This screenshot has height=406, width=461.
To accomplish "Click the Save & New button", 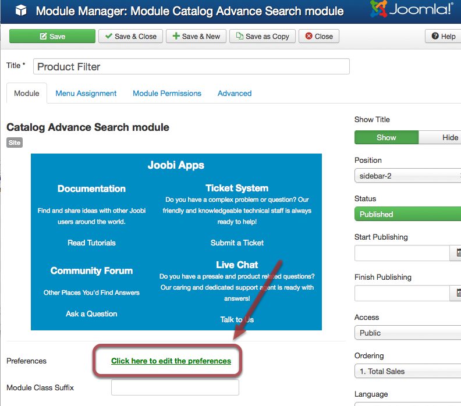I will pyautogui.click(x=196, y=36).
